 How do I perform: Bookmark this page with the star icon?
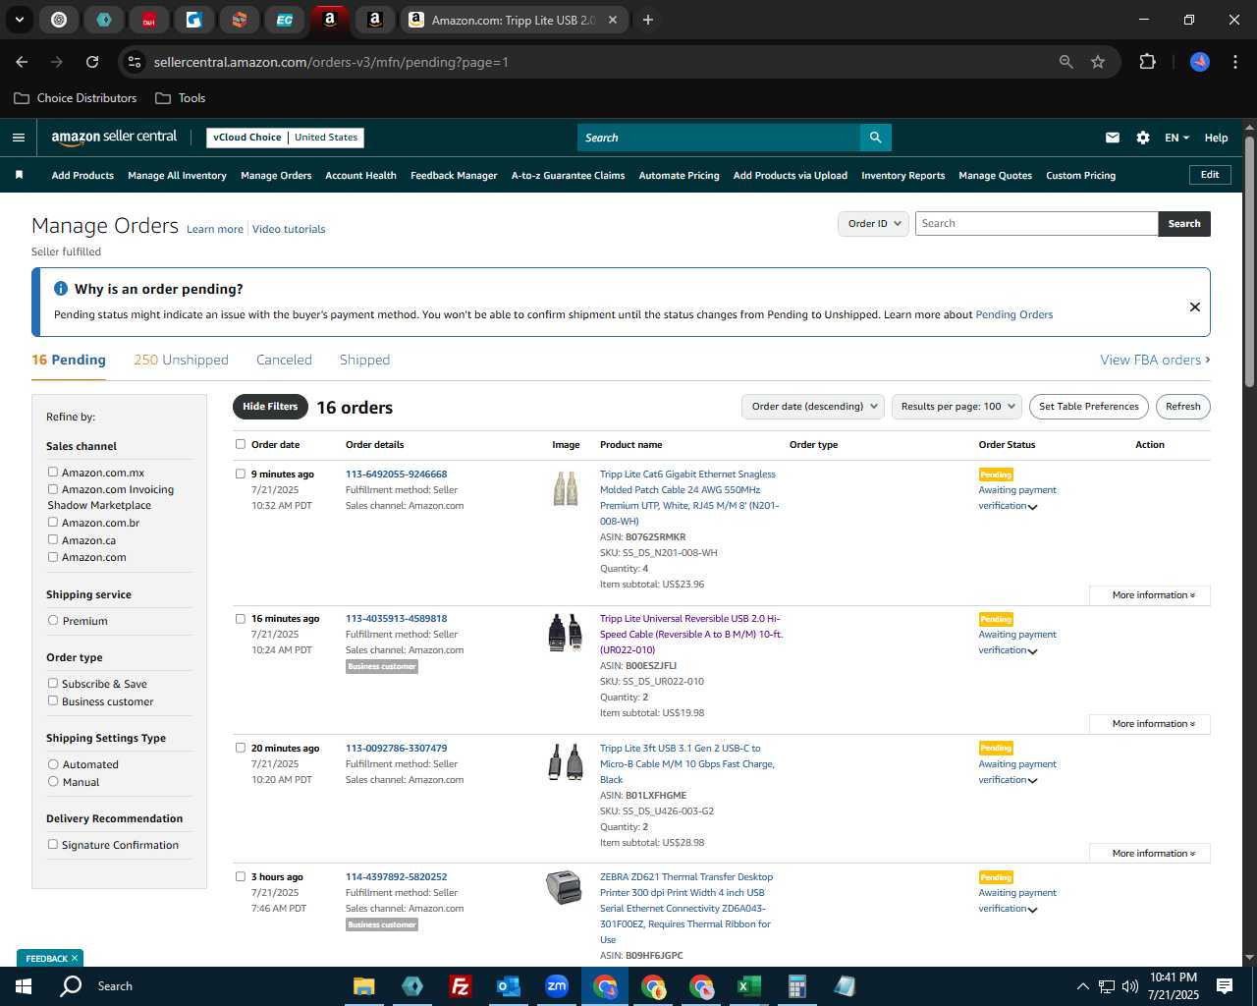[x=1098, y=62]
